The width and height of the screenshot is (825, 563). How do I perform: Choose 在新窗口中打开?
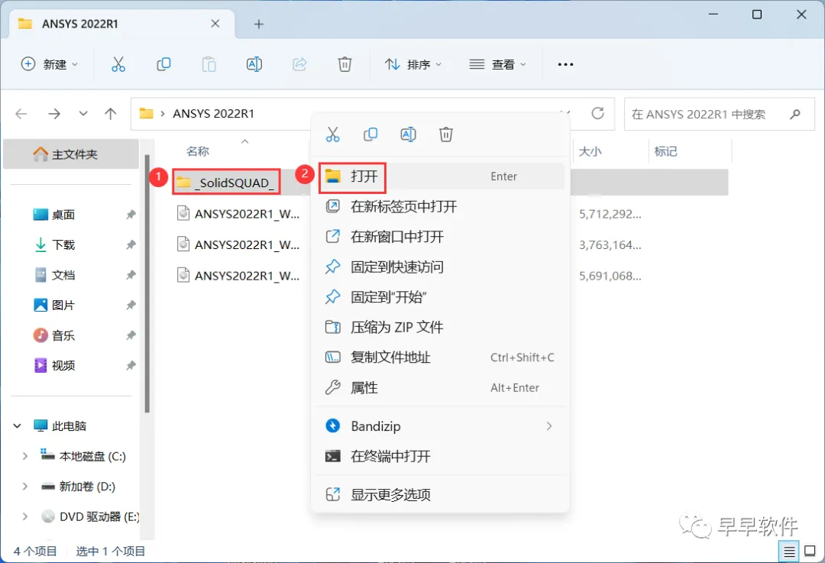point(441,237)
